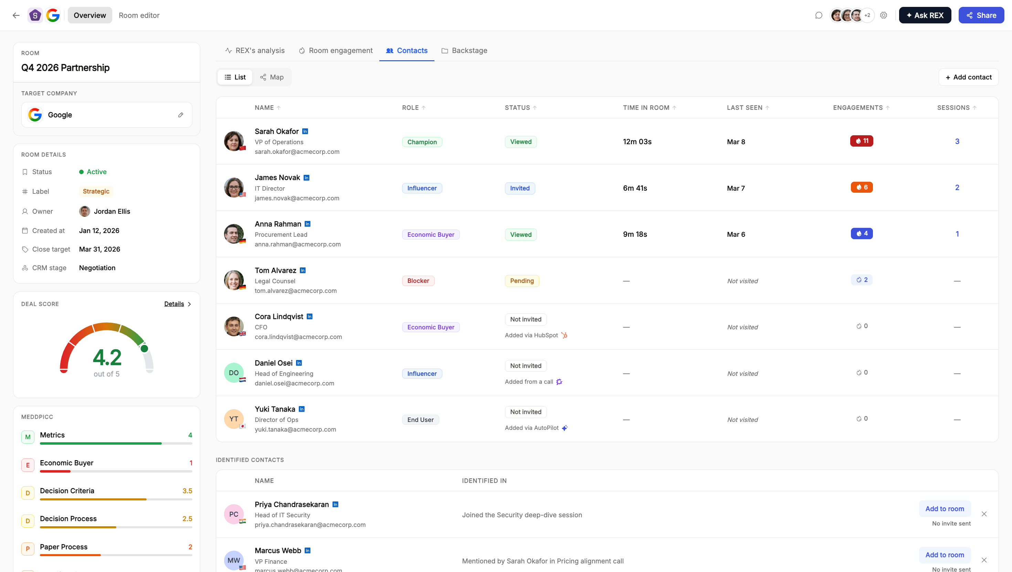Viewport: 1012px width, 572px height.
Task: Switch to List view
Action: (x=235, y=77)
